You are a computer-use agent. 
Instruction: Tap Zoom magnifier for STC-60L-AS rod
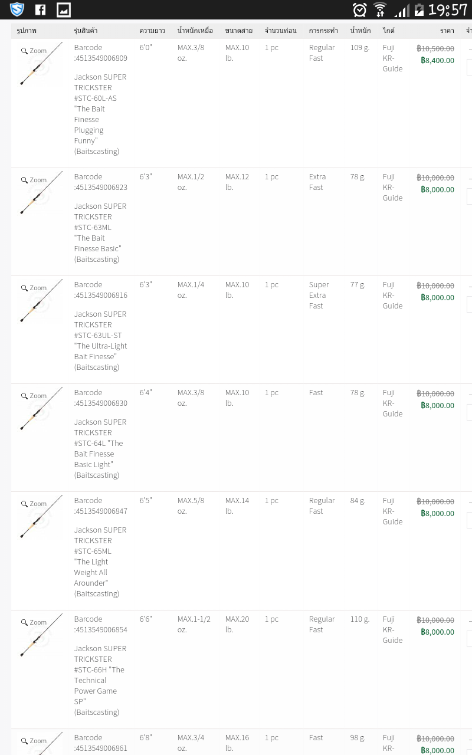click(x=34, y=51)
